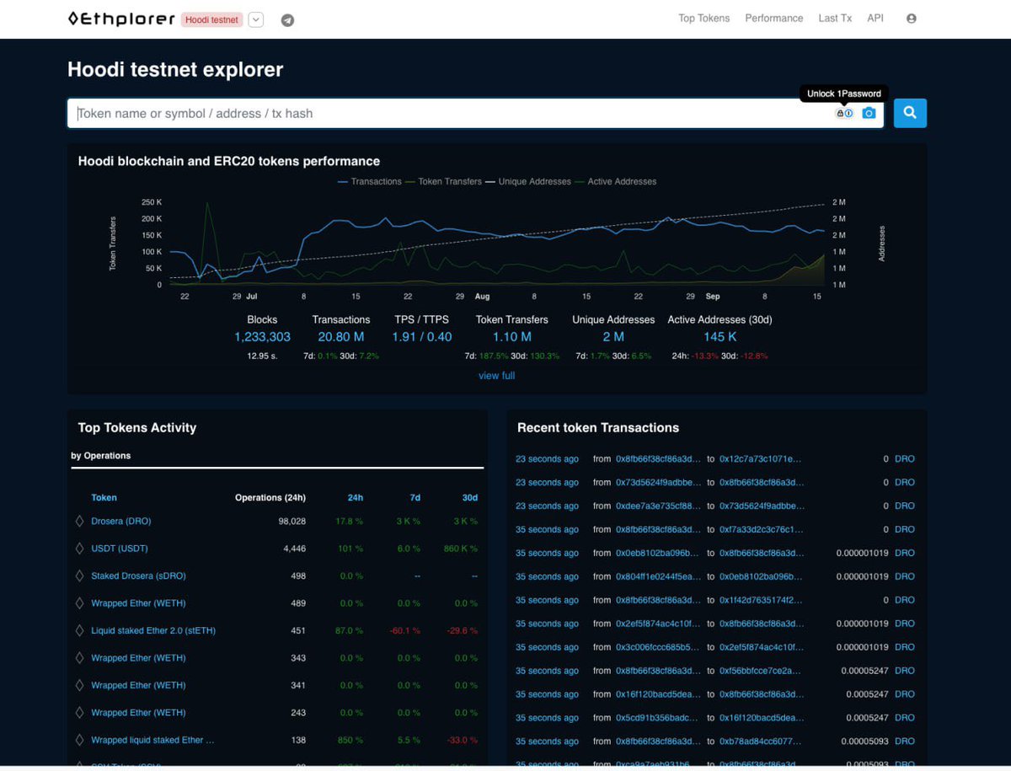Screen dimensions: 1011x771
Task: Open recipient address 0x1f42d7635174f2
Action: [x=761, y=601]
